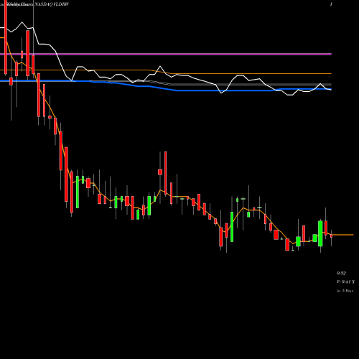The height and width of the screenshot is (359, 359).
Task: Click the 'V: 0.41 X' volume text
Action: [345, 282]
